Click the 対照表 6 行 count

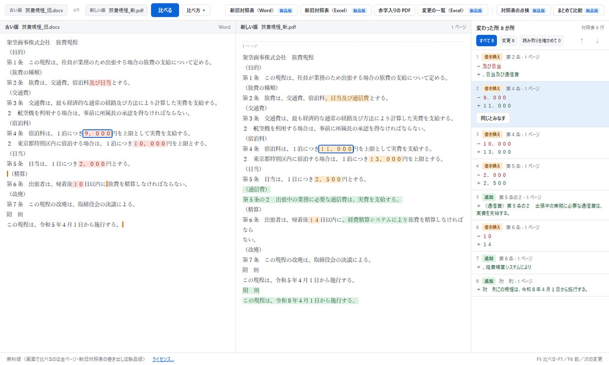point(593,28)
